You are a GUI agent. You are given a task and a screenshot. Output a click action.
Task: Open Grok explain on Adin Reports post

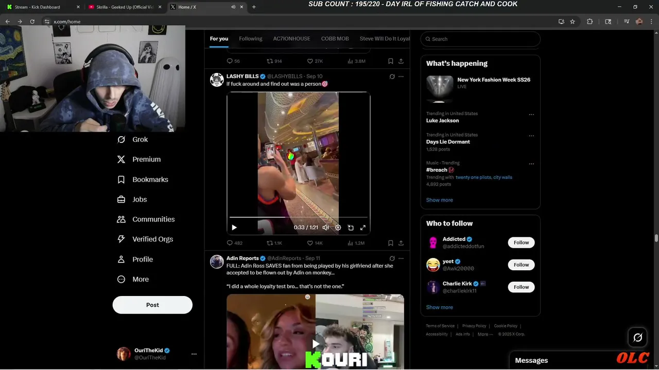(392, 258)
